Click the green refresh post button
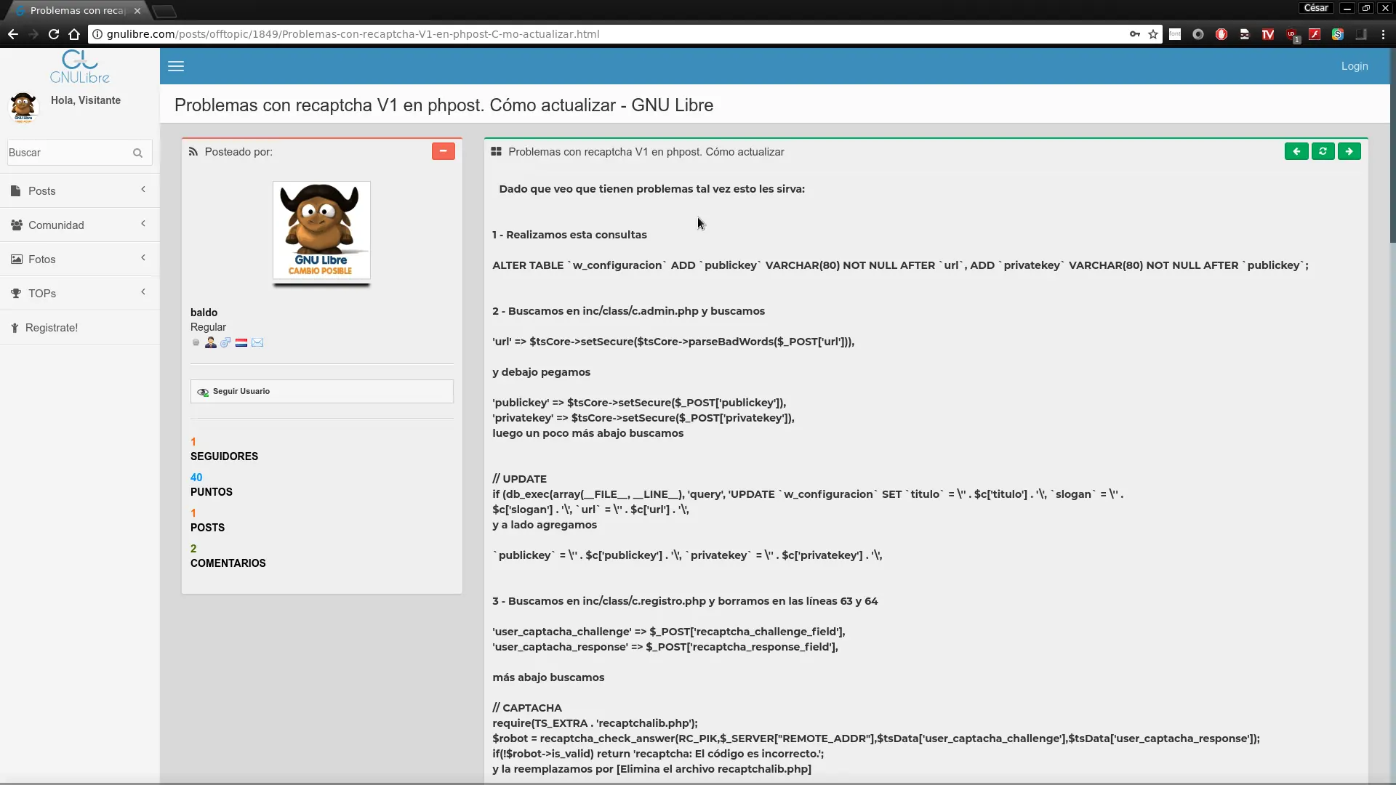 click(x=1323, y=151)
